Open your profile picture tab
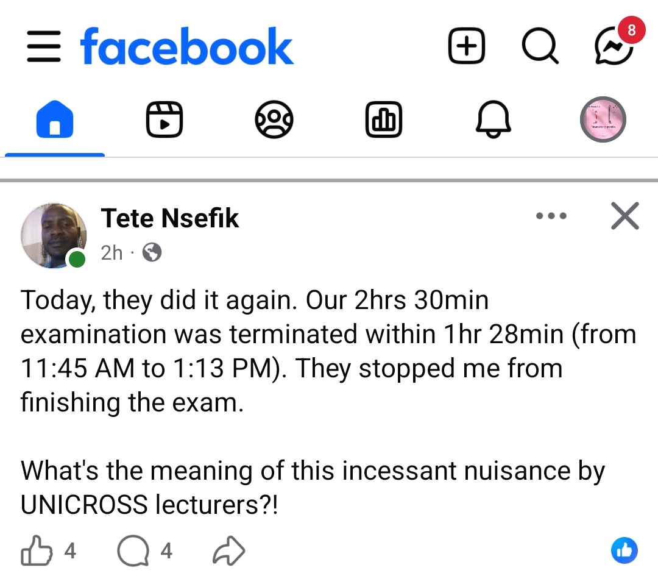This screenshot has height=587, width=658. pyautogui.click(x=603, y=119)
